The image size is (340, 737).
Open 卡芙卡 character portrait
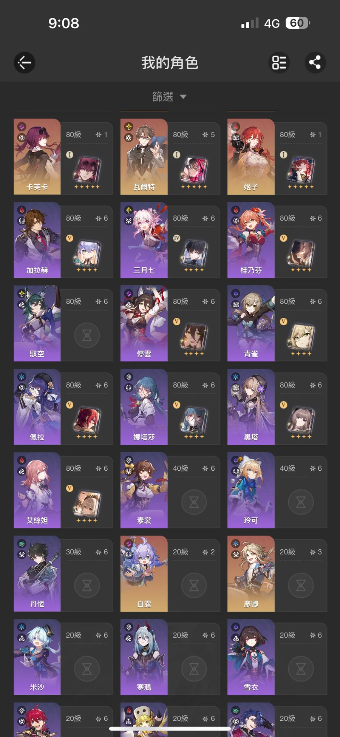click(x=37, y=157)
